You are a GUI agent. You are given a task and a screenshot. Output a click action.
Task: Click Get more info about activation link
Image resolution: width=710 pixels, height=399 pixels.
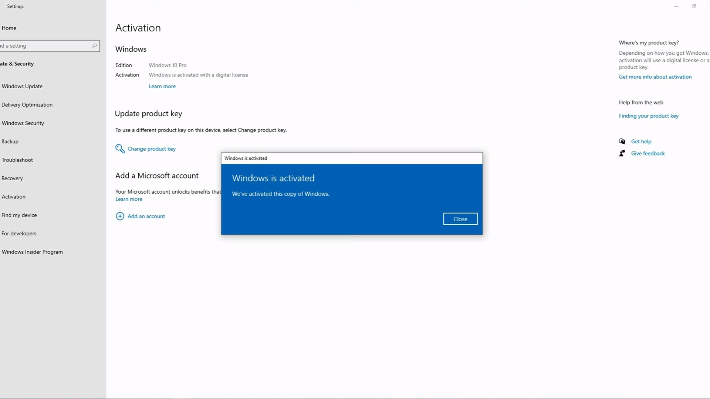[655, 77]
